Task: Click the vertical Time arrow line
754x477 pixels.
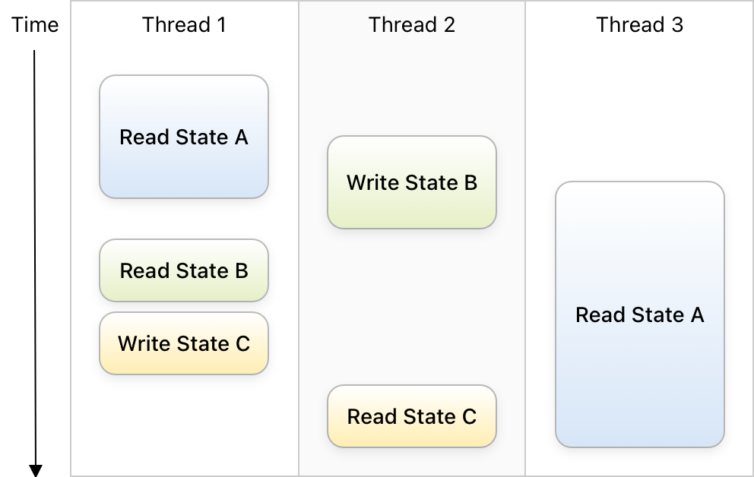Action: (35, 257)
